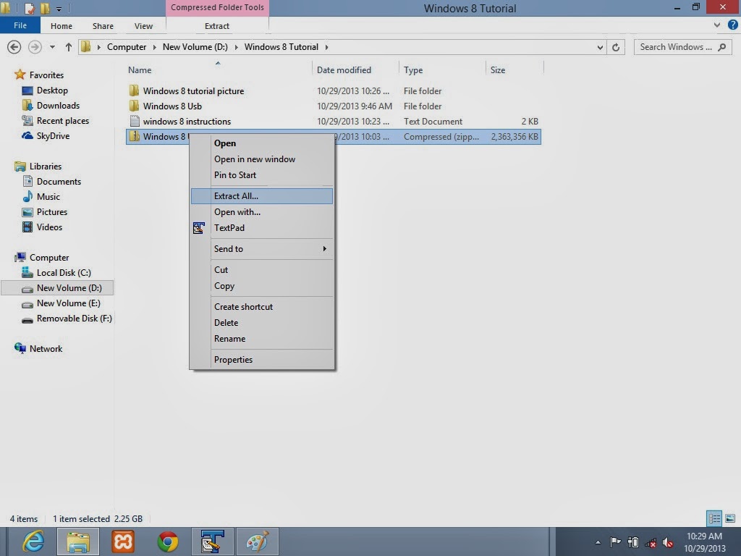Click the search magnifier icon
Screen dimensions: 741x556
721,47
